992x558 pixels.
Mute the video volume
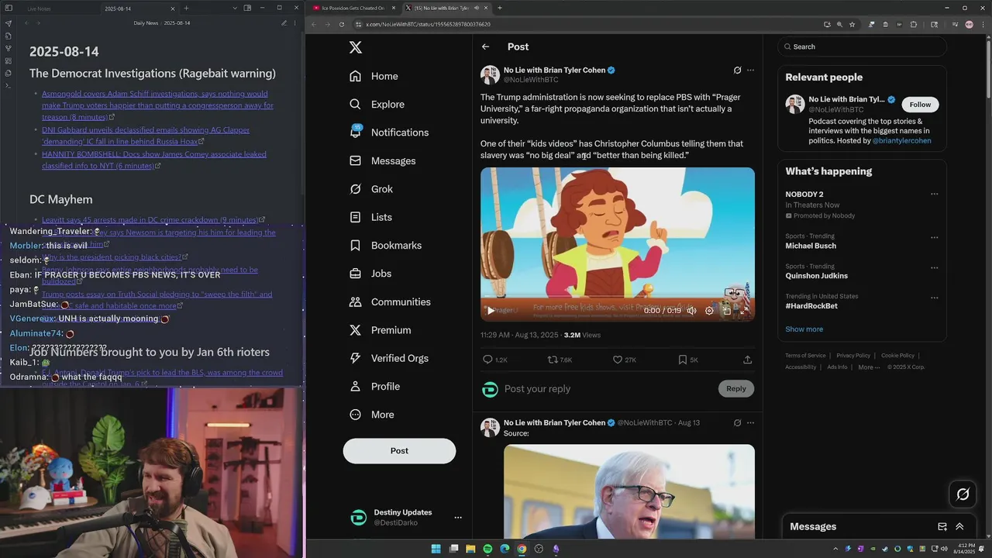point(691,311)
